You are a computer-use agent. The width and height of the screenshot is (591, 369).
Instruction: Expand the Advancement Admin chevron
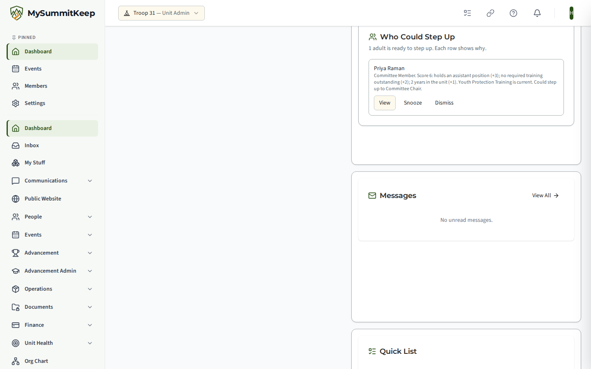[90, 271]
